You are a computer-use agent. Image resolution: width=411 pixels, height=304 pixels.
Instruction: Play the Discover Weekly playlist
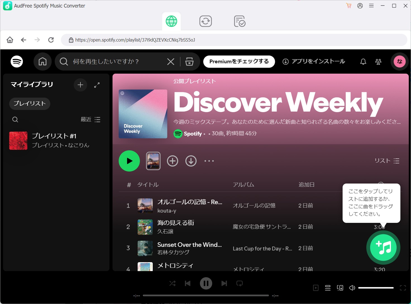point(129,161)
